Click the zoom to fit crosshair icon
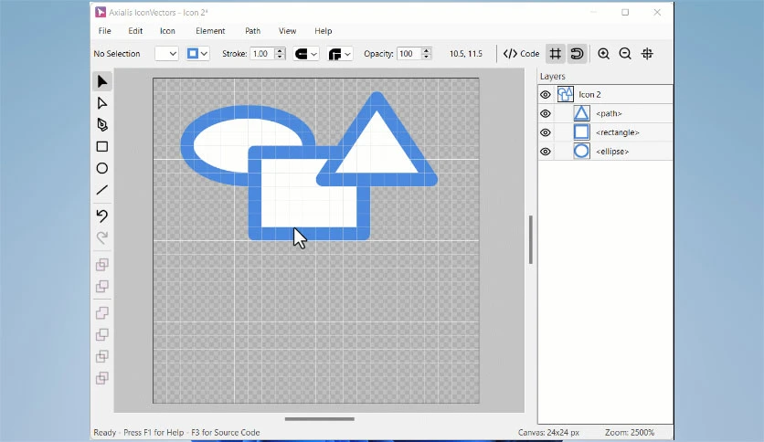Viewport: 764px width, 442px height. coord(647,54)
